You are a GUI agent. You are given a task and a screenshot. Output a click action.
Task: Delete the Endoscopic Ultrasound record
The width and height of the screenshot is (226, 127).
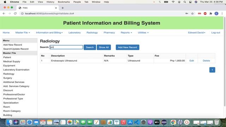pyautogui.click(x=206, y=61)
